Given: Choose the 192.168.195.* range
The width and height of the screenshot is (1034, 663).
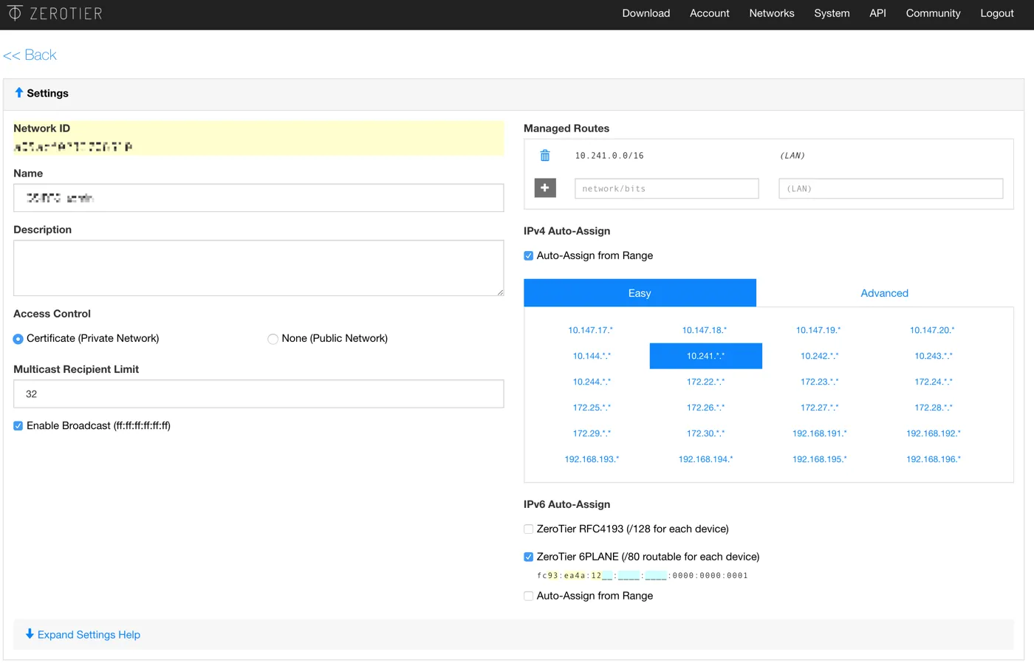Looking at the screenshot, I should [x=819, y=459].
